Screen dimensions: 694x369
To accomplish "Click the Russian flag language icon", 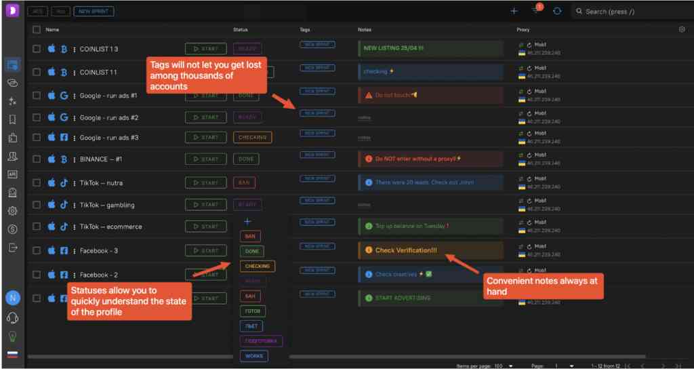I will coord(12,355).
